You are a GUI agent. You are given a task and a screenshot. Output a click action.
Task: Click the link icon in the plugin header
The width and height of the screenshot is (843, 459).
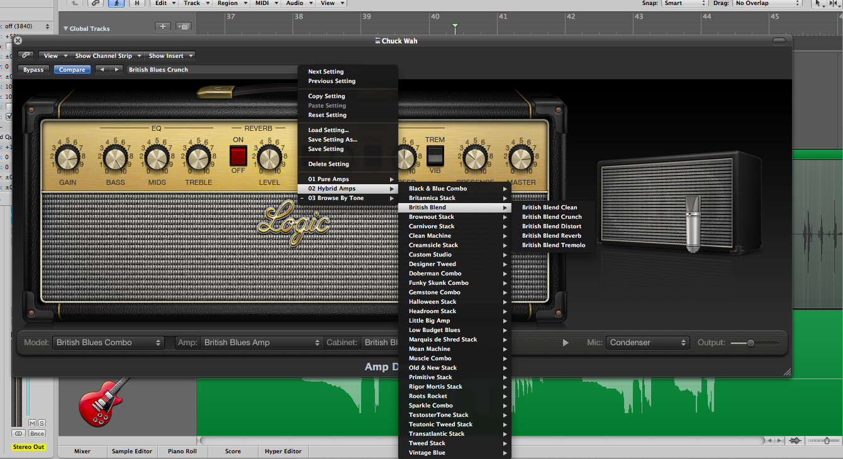click(25, 55)
